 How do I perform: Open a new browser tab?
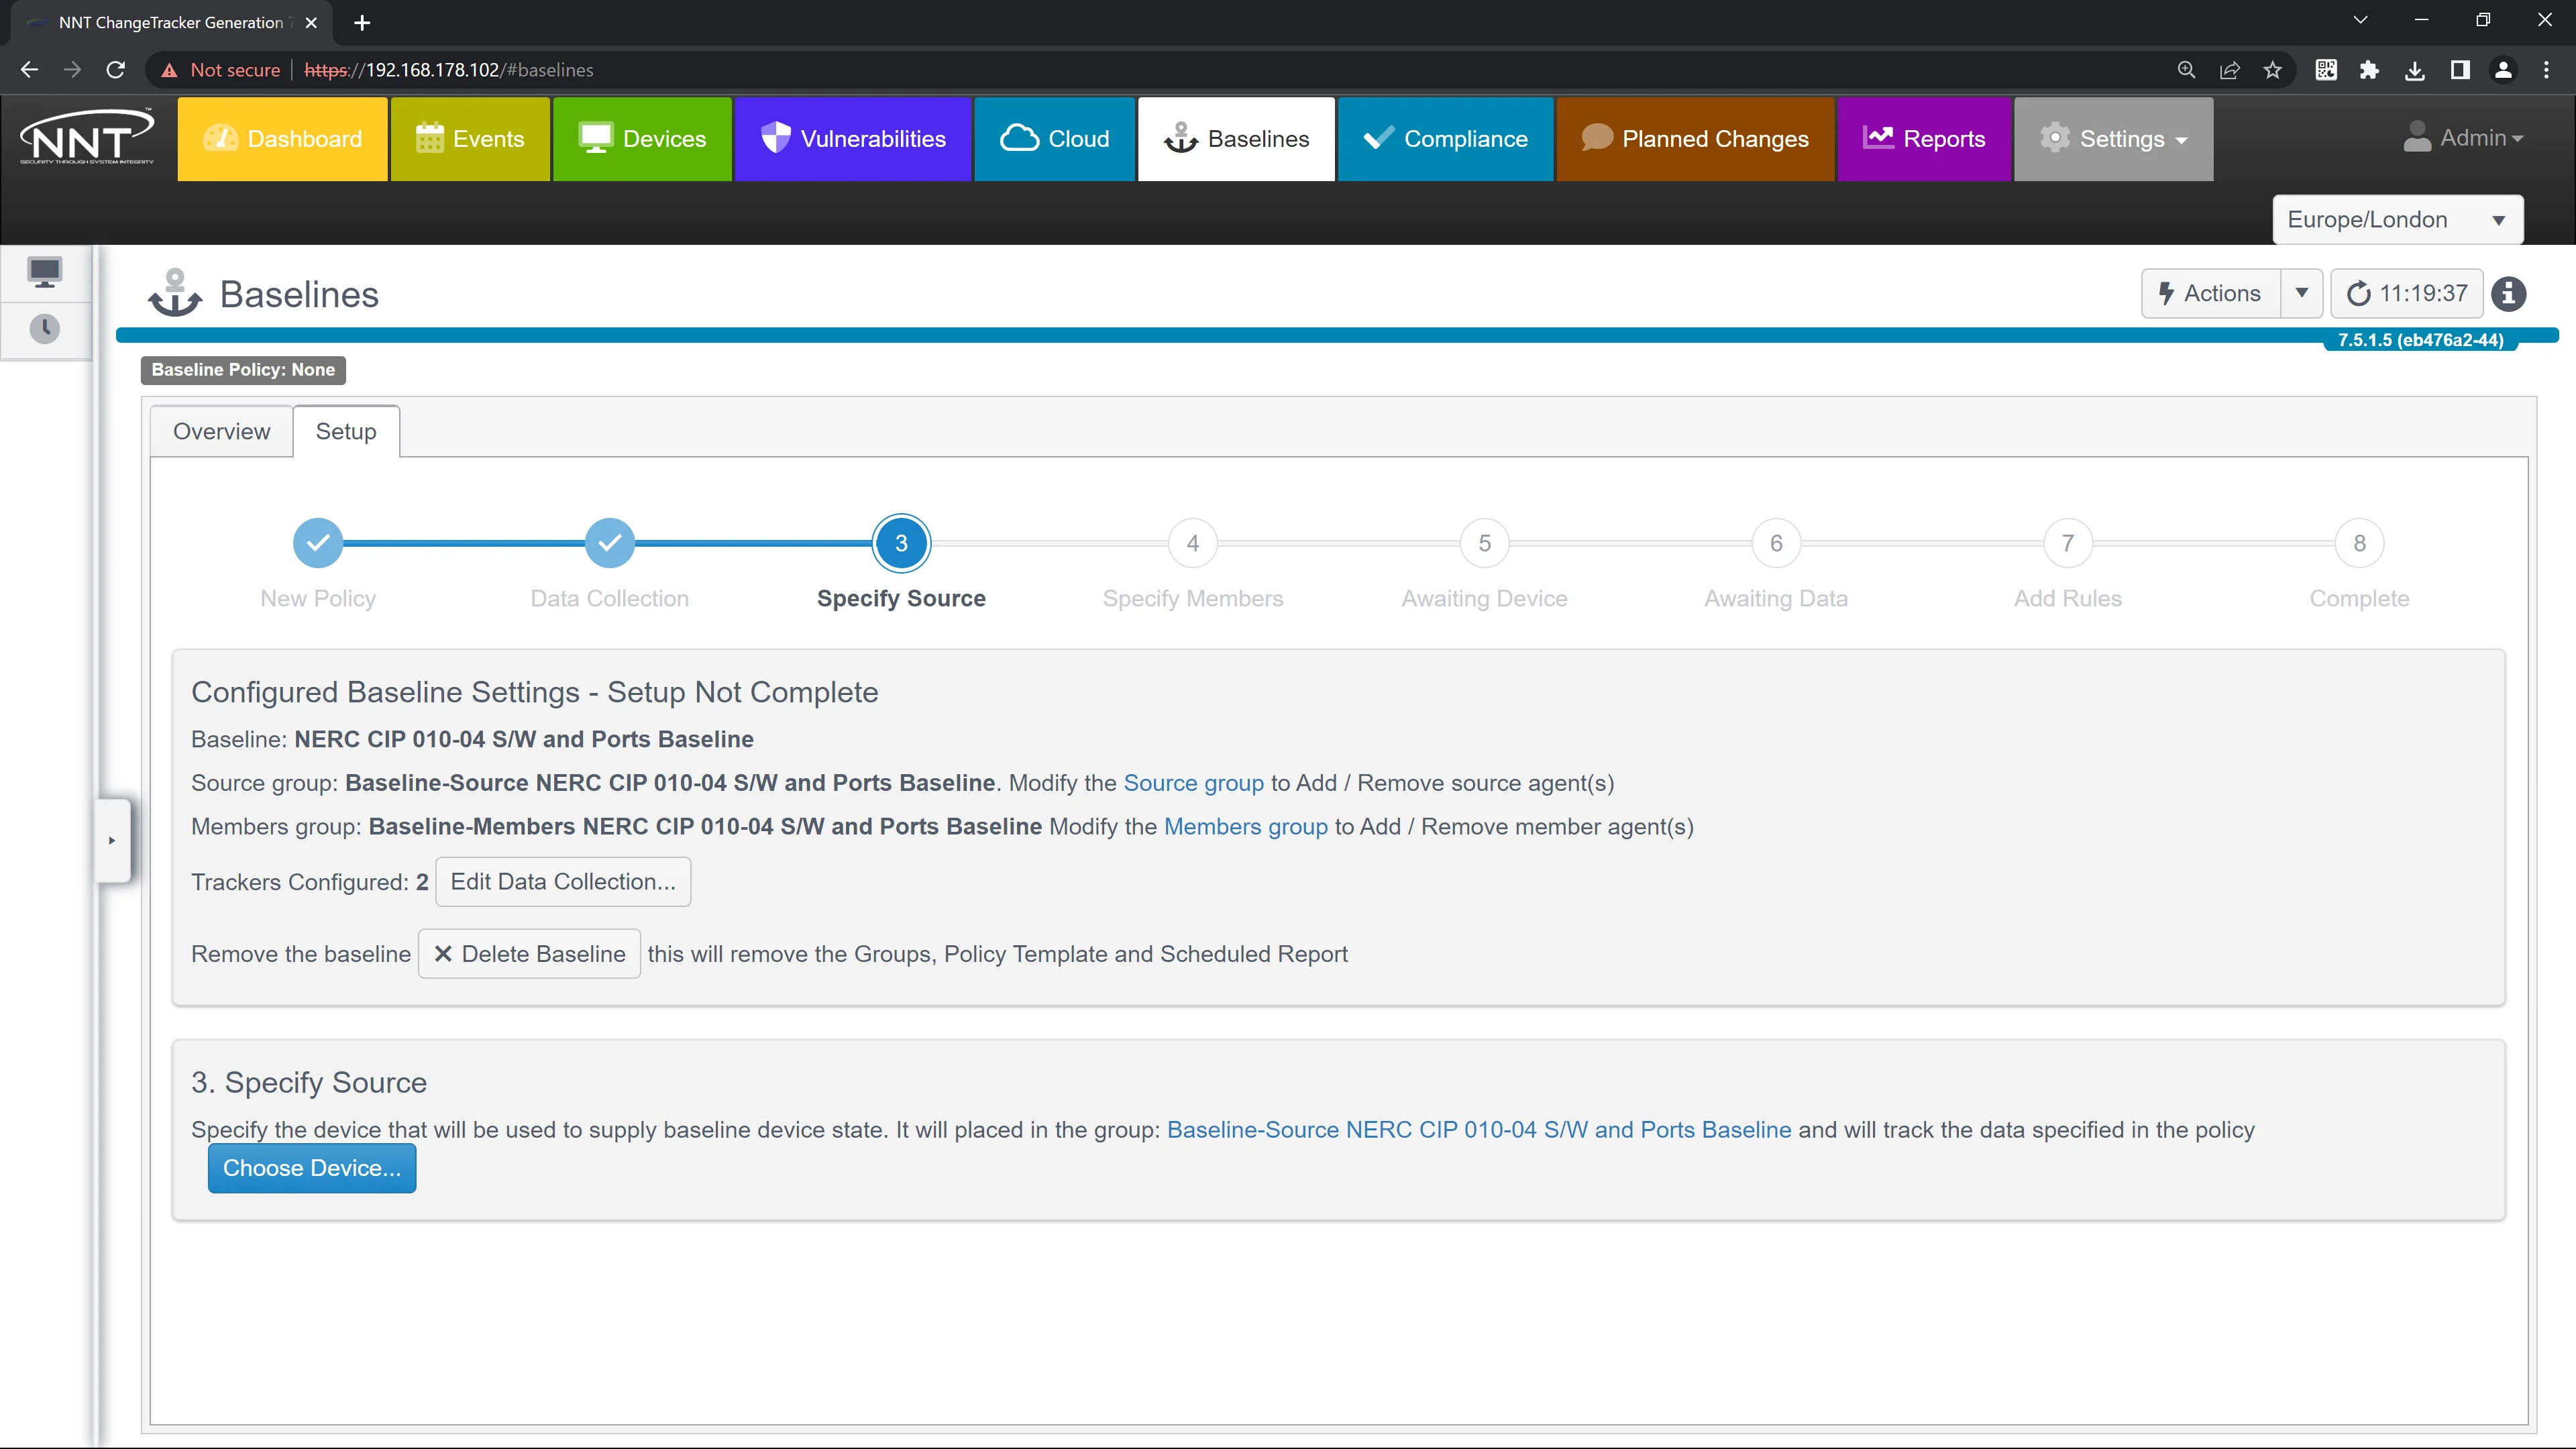(362, 22)
